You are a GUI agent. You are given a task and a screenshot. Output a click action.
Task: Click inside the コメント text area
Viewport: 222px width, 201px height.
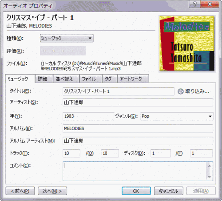(135, 171)
